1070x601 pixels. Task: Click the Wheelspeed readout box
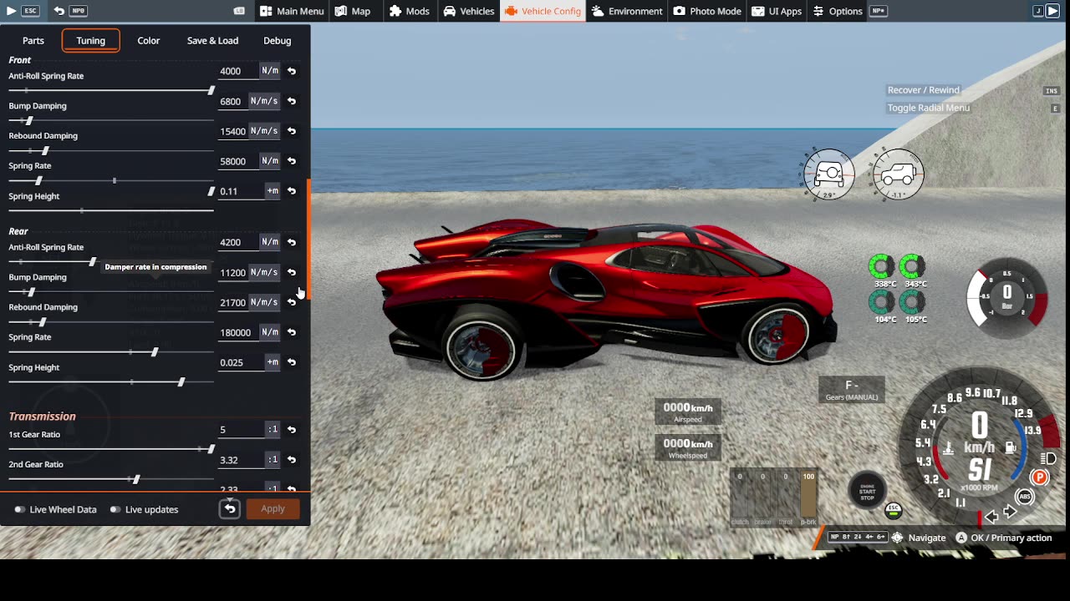688,447
